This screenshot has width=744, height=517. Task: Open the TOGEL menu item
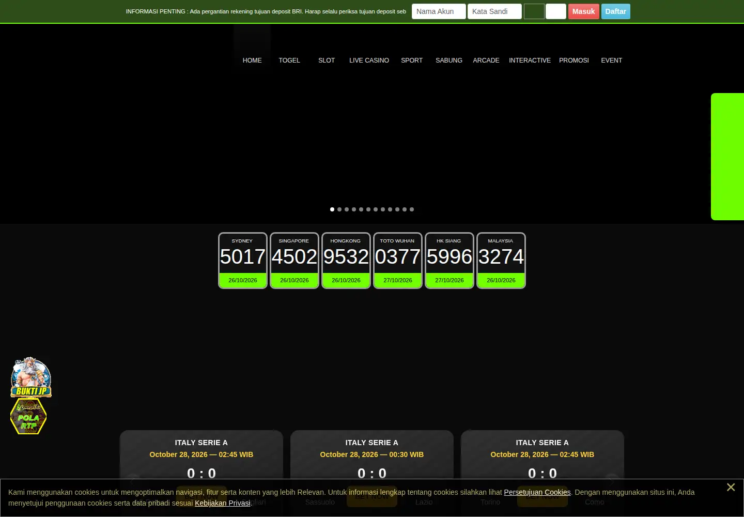point(289,60)
